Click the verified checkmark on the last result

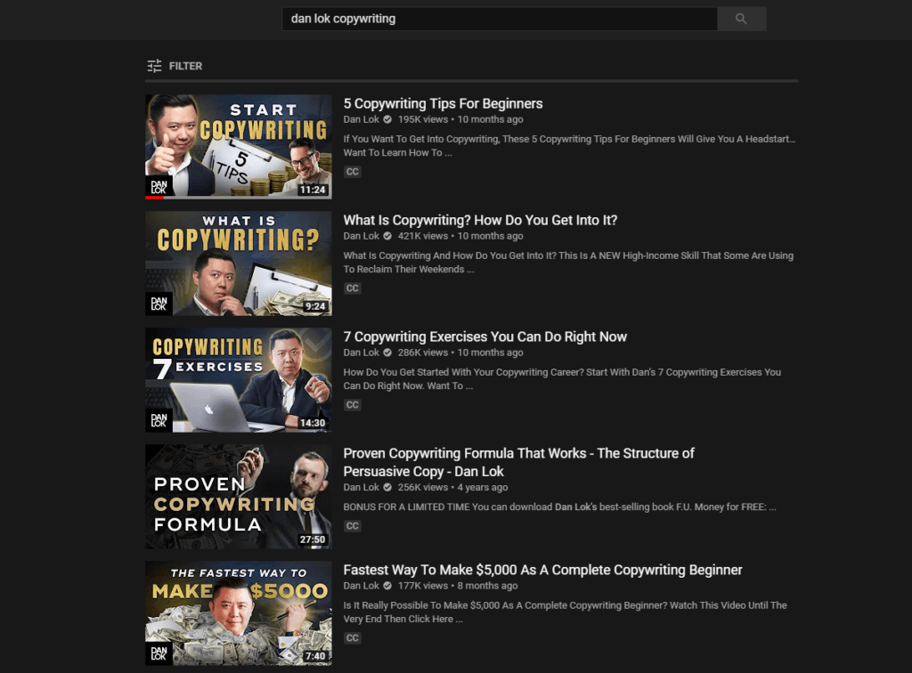click(387, 586)
